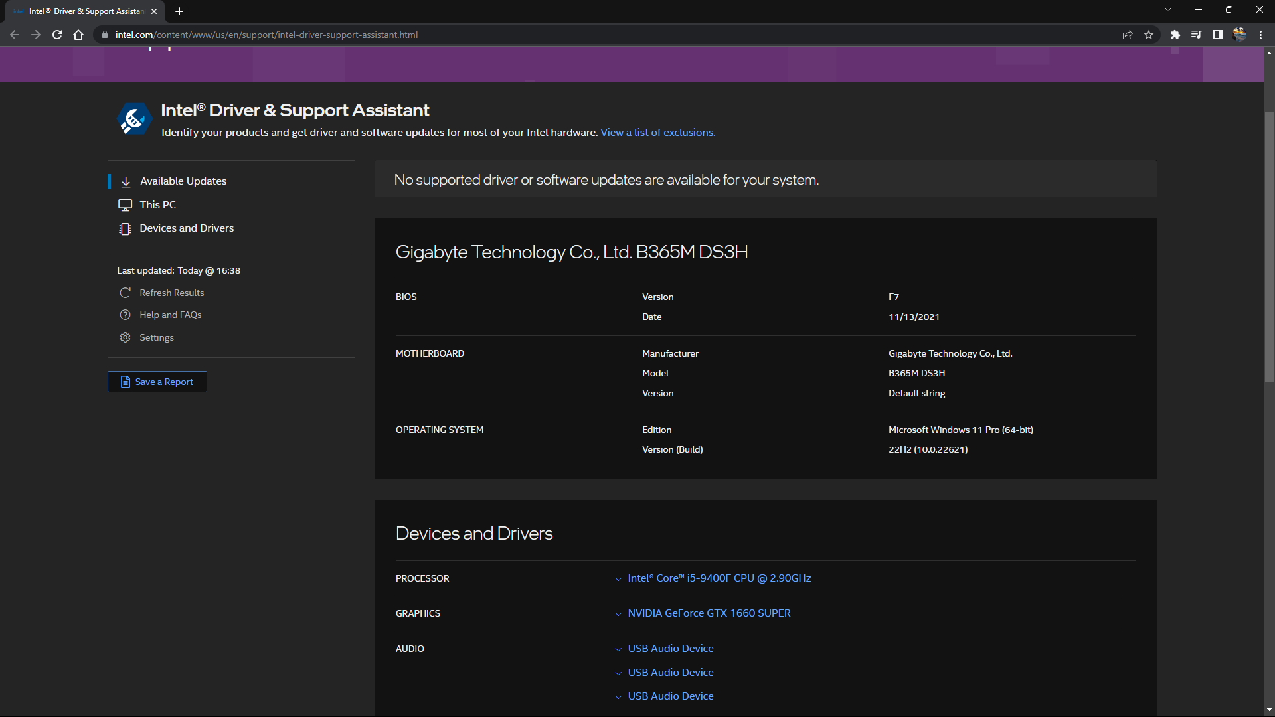Open the Settings gear
The height and width of the screenshot is (717, 1275).
(125, 337)
